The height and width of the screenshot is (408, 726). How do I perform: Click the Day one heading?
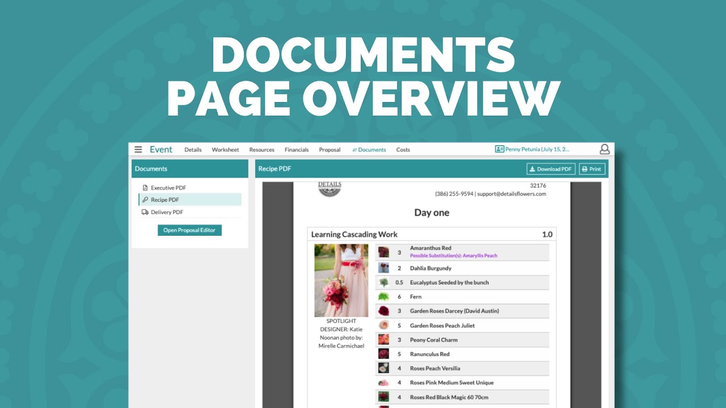(432, 212)
